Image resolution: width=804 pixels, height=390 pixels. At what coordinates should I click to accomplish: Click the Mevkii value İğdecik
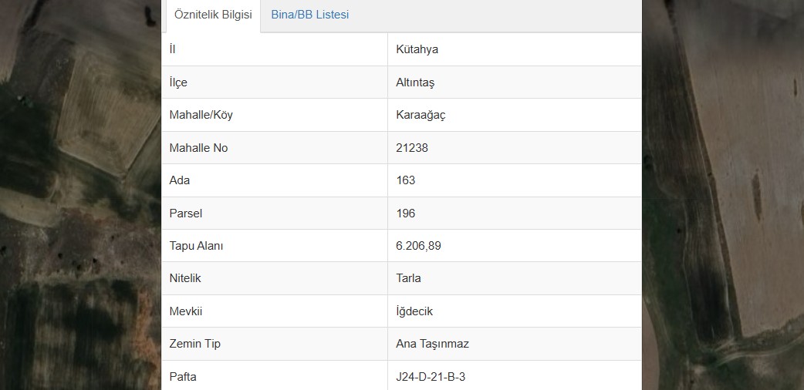point(414,311)
